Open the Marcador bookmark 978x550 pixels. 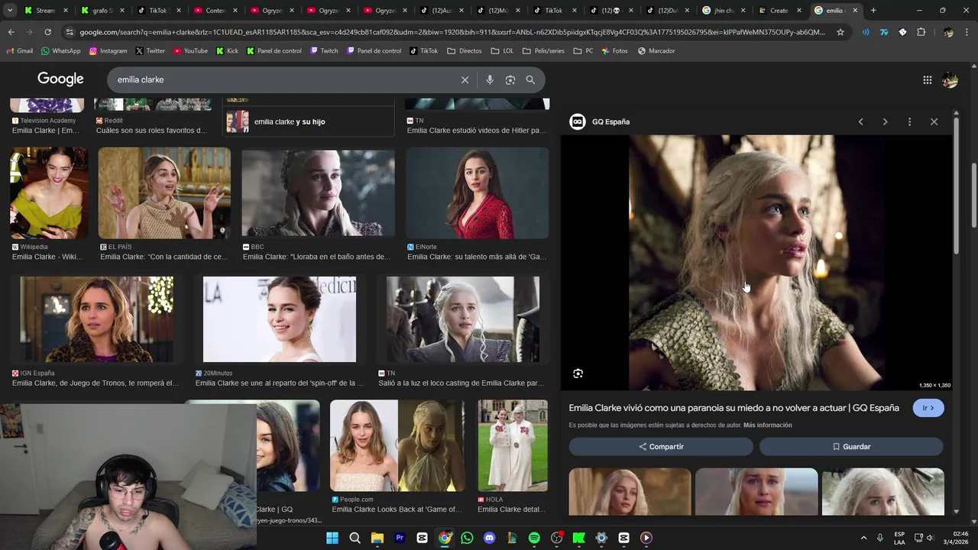click(656, 50)
